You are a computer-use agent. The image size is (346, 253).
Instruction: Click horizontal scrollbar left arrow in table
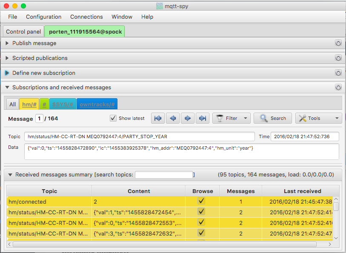coord(9,244)
